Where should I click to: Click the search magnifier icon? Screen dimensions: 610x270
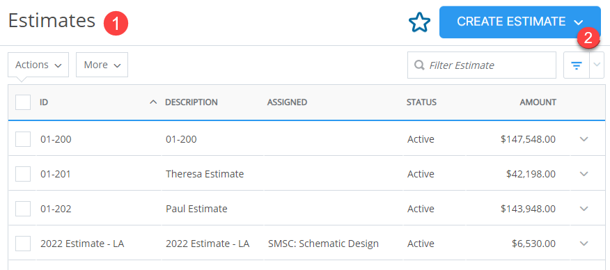419,65
